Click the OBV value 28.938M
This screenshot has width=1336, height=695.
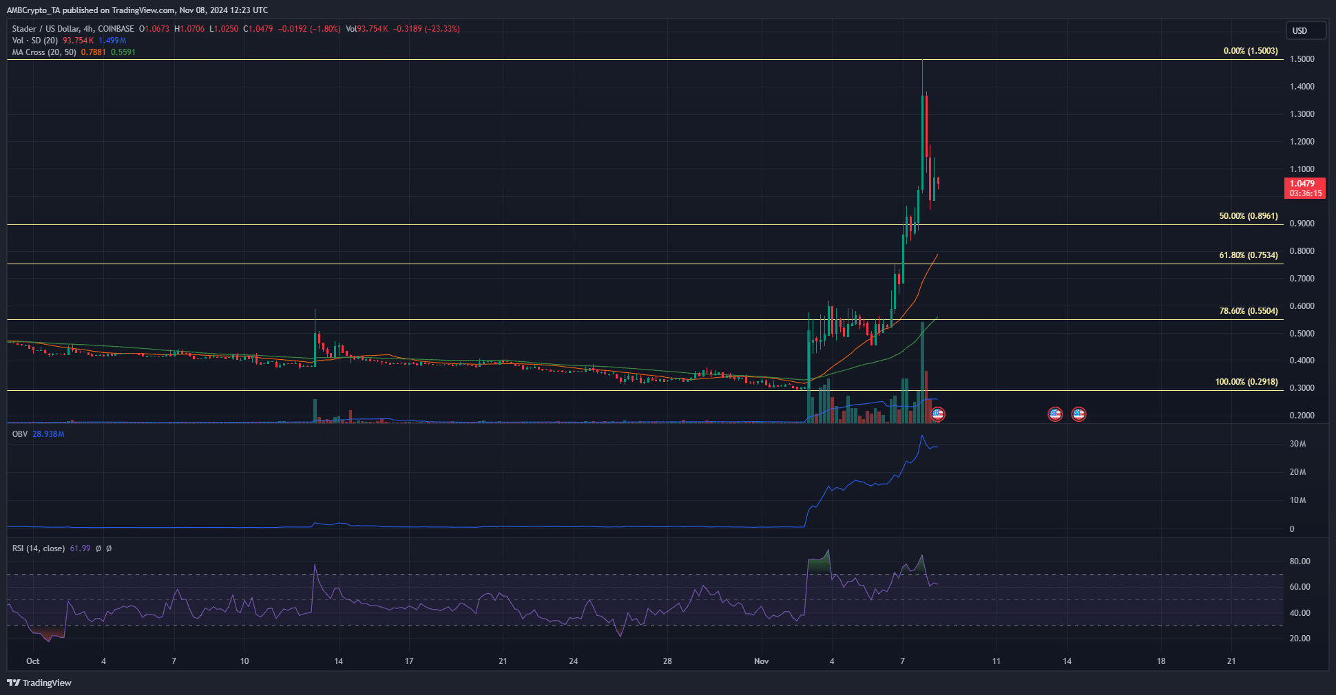(x=48, y=434)
